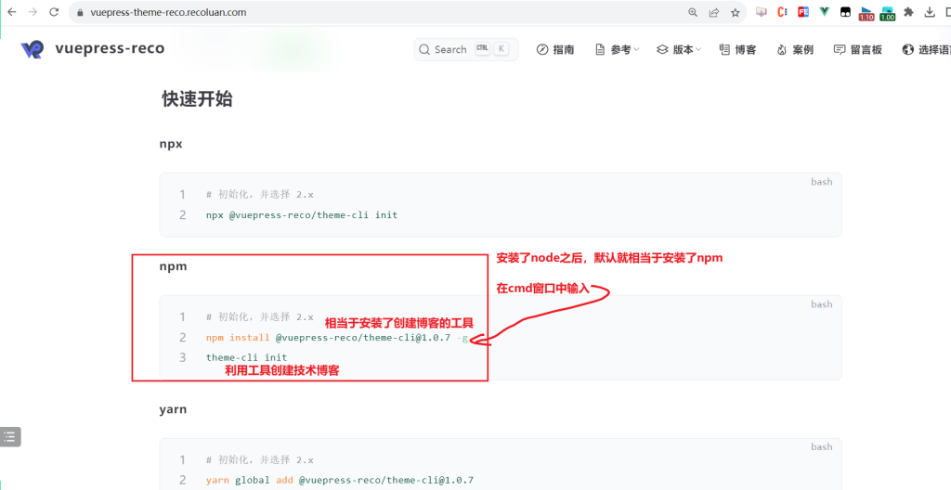Click the npm install @vuepress-reco/theme-cli@1.0.7 line
The width and height of the screenshot is (951, 490).
click(337, 337)
